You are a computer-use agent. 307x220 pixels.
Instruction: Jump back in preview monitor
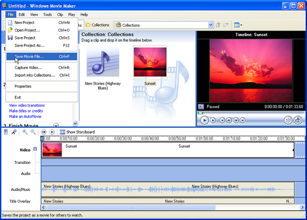pos(222,120)
